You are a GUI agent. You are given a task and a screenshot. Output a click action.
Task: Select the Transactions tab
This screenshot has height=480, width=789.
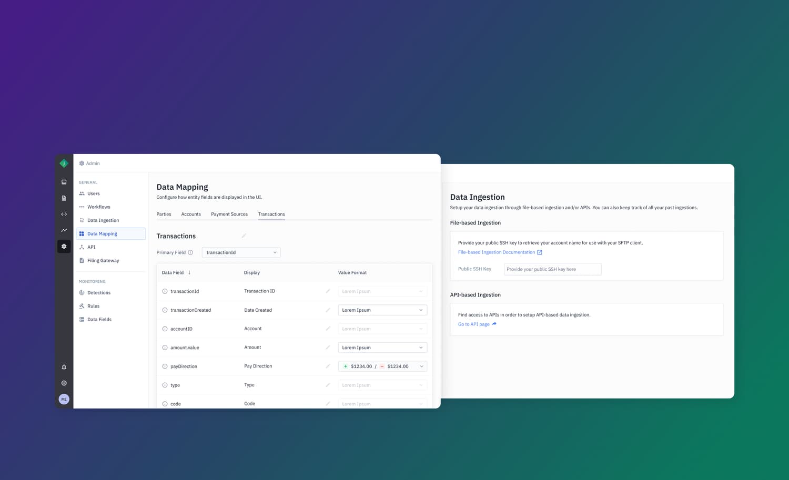271,214
